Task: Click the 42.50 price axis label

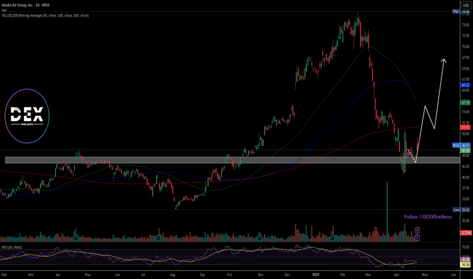Action: 465,166
